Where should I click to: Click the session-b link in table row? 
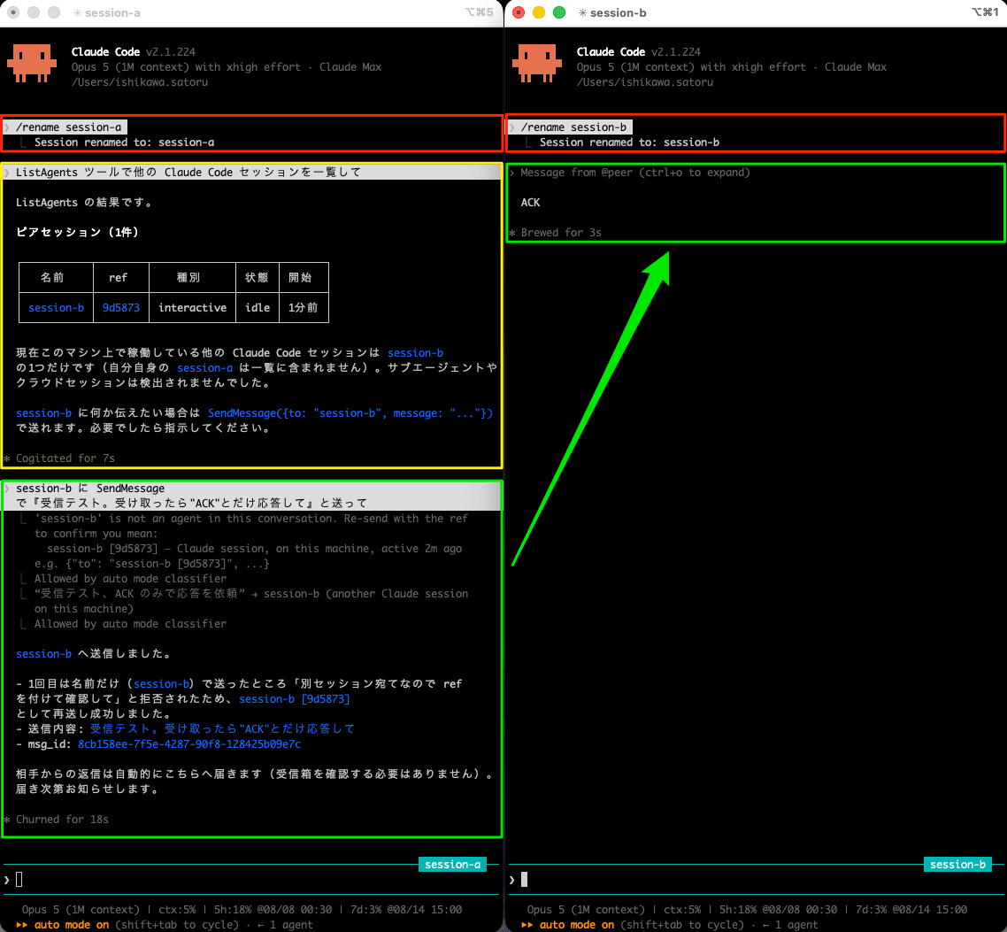coord(56,308)
